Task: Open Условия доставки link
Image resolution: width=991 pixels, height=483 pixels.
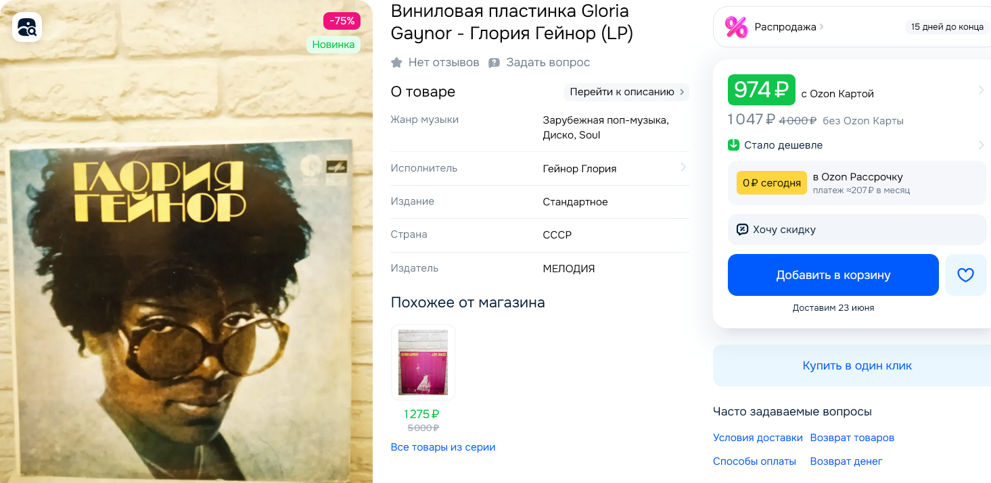Action: click(x=758, y=438)
